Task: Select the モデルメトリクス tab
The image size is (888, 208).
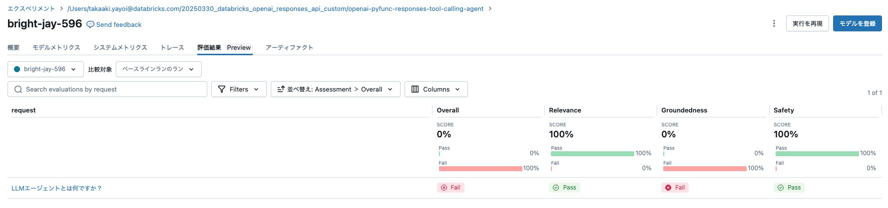Action: [x=56, y=48]
